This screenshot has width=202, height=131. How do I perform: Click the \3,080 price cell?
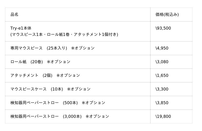[x=162, y=62]
